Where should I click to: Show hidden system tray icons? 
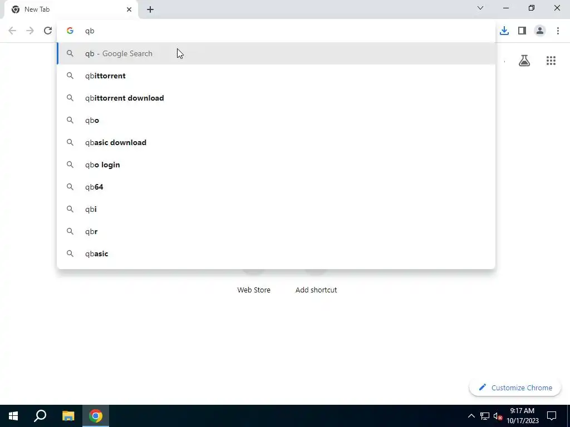471,416
